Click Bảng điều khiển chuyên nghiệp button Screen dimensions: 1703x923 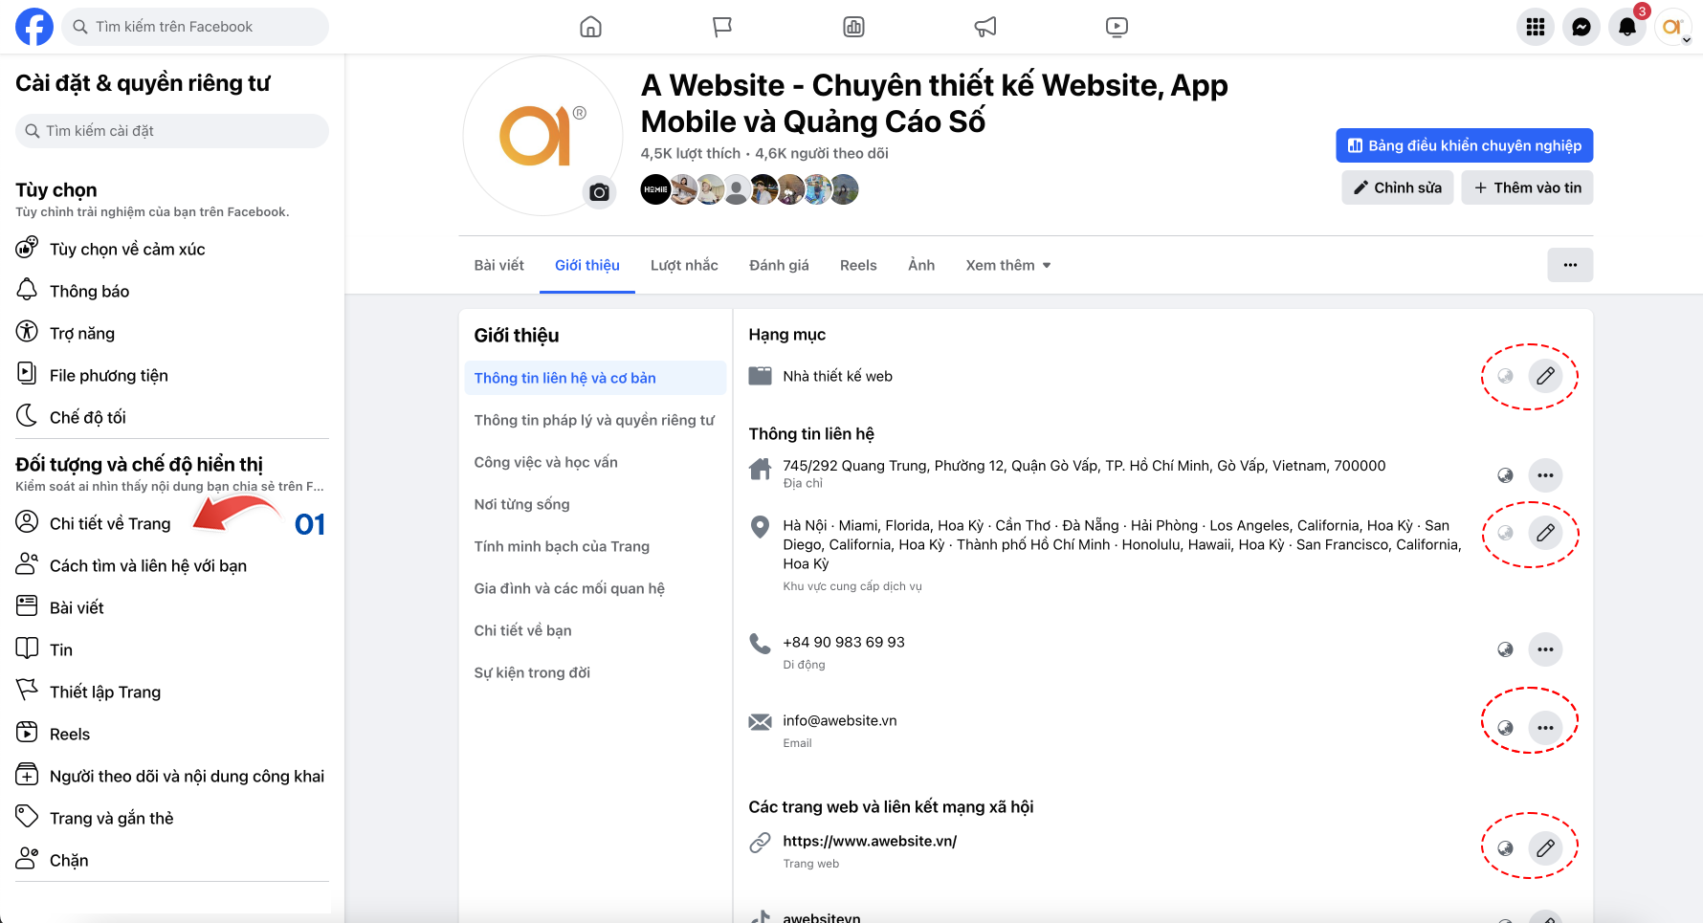pos(1464,145)
